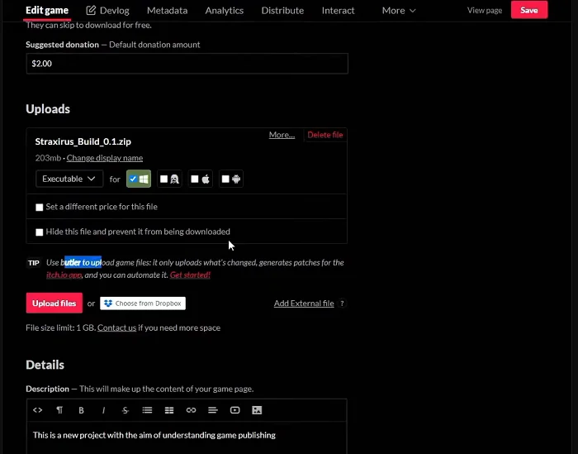The width and height of the screenshot is (578, 454).
Task: Enable hide this file from download
Action: point(40,232)
